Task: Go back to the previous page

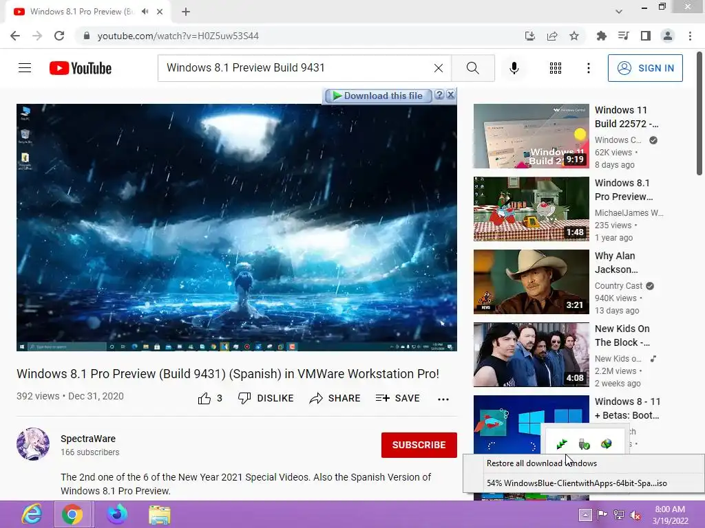Action: [15, 36]
